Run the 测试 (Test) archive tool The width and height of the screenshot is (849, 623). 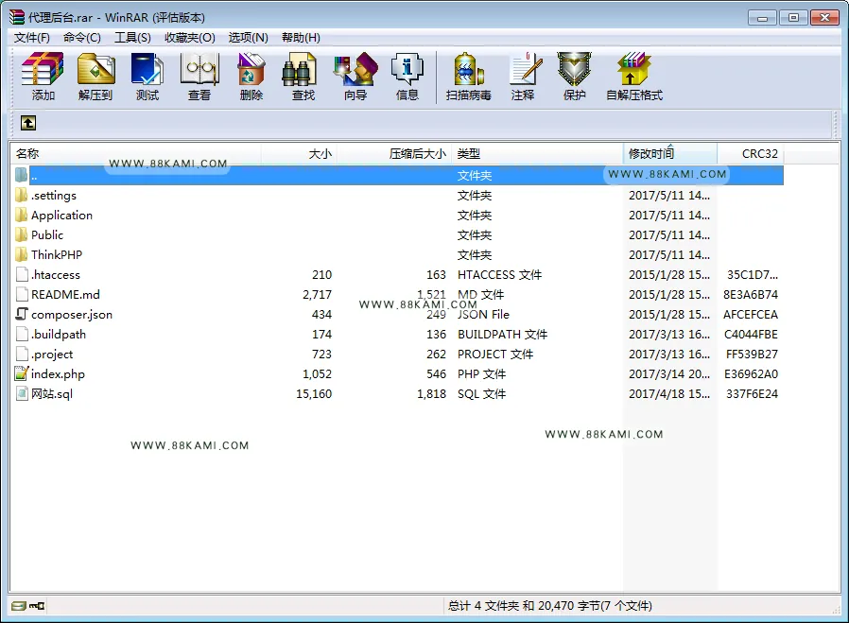click(x=147, y=77)
